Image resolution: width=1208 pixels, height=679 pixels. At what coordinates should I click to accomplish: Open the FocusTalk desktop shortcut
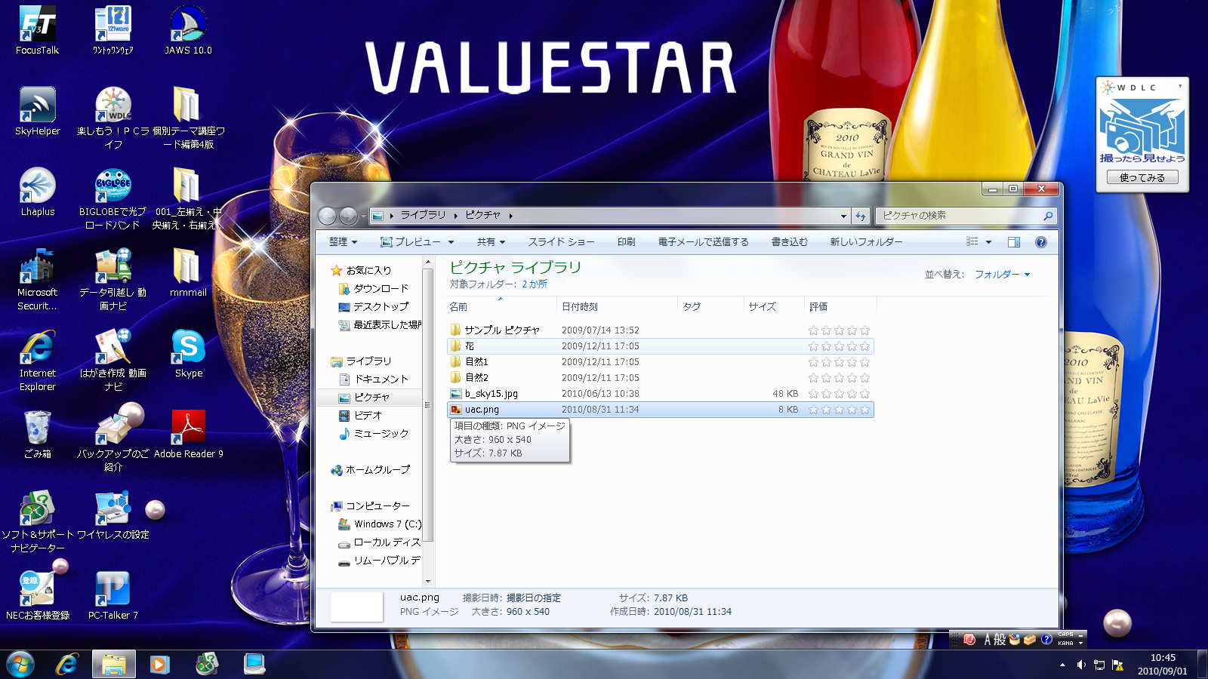[37, 30]
